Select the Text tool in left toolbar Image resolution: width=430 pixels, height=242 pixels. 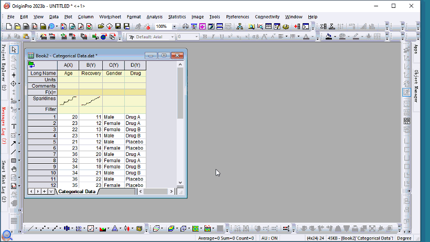click(x=14, y=127)
